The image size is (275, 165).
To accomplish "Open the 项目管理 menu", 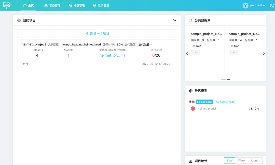I will coord(52,6).
